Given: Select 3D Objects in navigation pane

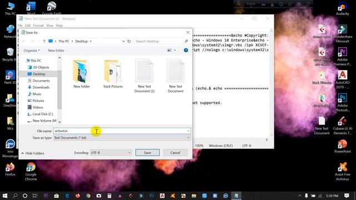Looking at the screenshot, I should (x=38, y=67).
